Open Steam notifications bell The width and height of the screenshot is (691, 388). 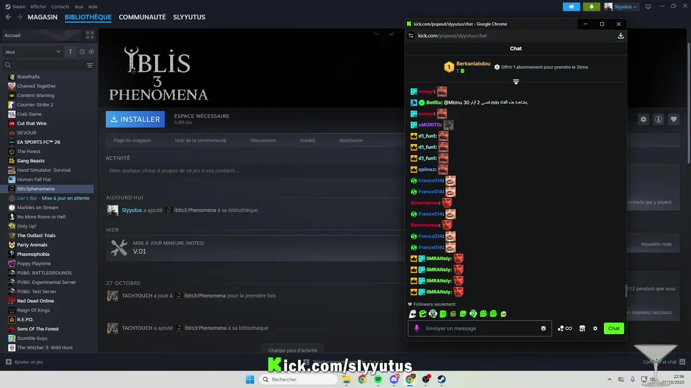(x=592, y=6)
